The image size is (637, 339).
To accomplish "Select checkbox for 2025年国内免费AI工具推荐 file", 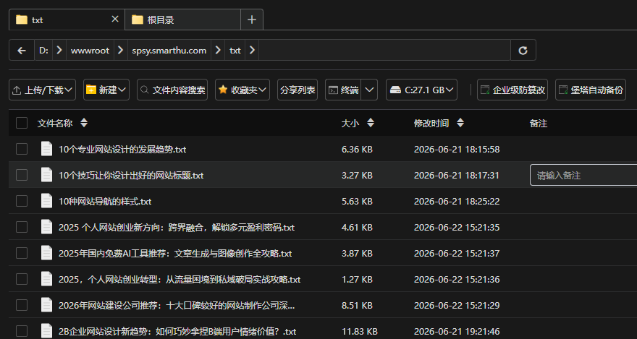I will 22,253.
